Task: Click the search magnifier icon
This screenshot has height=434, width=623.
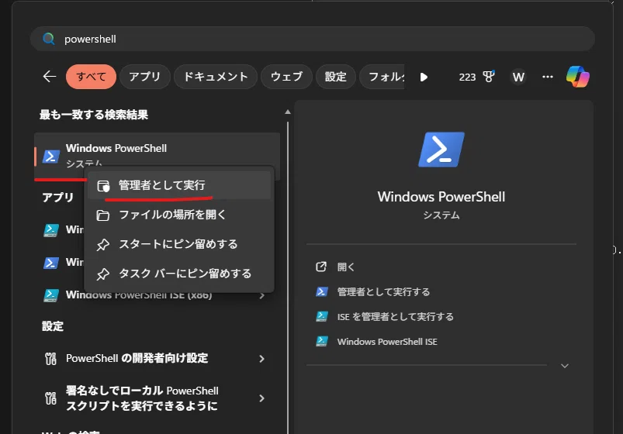Action: pos(48,39)
